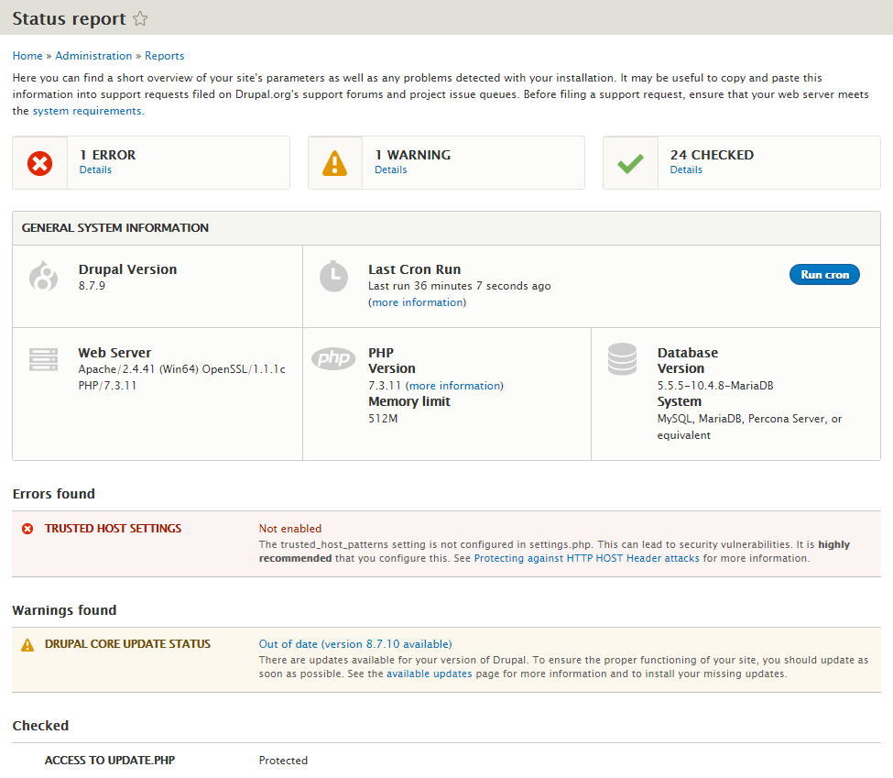Click the Run cron button

tap(824, 275)
